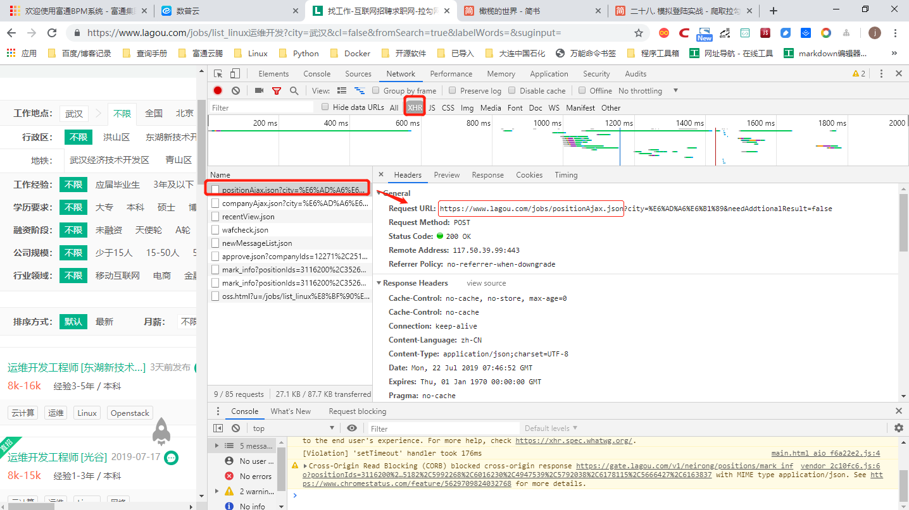The width and height of the screenshot is (909, 510).
Task: Select the WS request type filter
Action: (554, 108)
